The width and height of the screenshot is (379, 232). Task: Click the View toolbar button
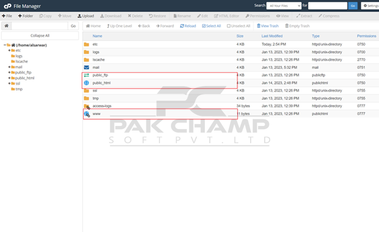283,16
